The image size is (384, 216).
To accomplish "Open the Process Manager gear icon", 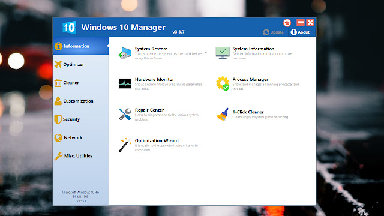I will [x=223, y=83].
